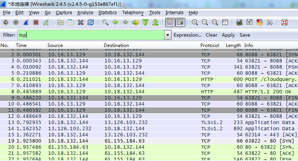Open preferences (wrench and screwdriver icon)
Viewport: 298px width, 161px height.
pos(270,22)
